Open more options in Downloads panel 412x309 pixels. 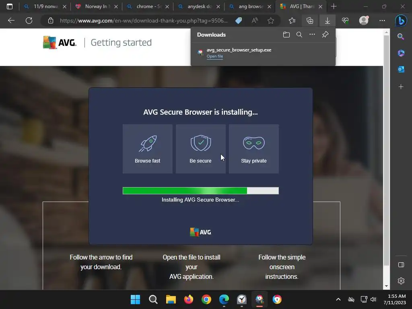click(312, 35)
